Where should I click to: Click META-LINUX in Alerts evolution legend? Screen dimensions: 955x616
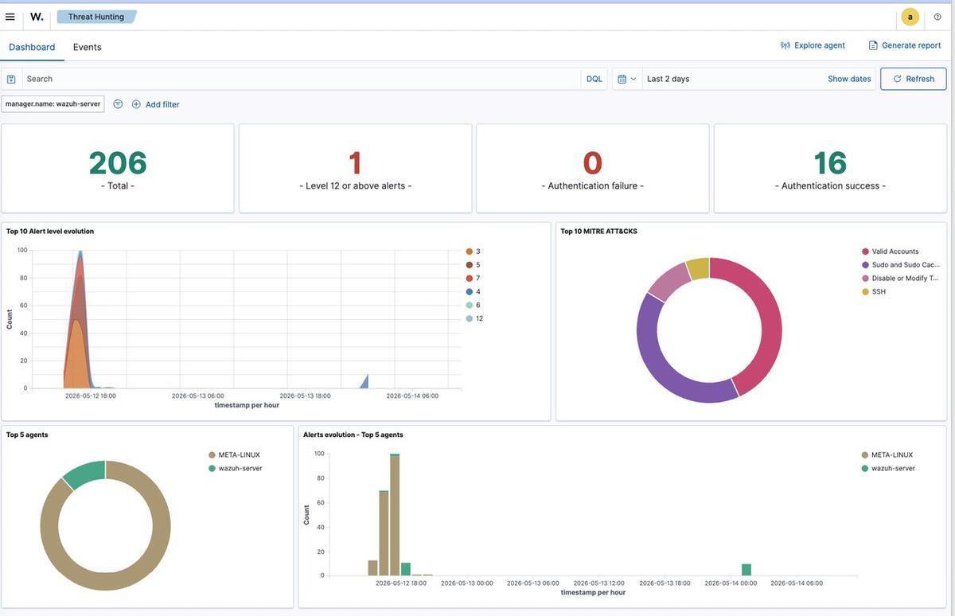(887, 455)
